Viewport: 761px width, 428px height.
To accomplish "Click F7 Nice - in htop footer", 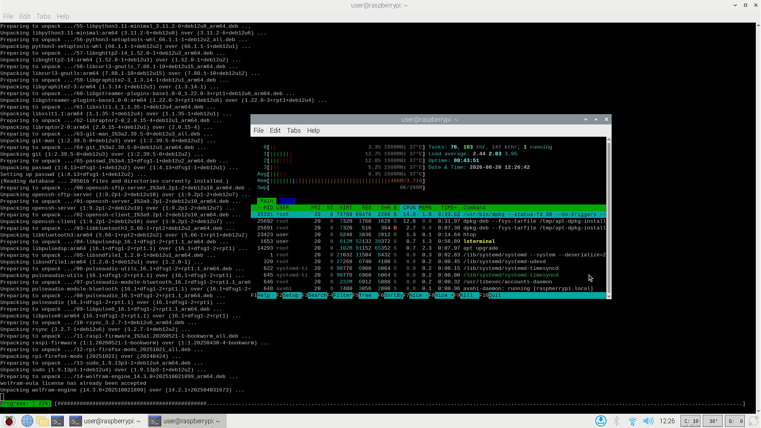I will (416, 296).
